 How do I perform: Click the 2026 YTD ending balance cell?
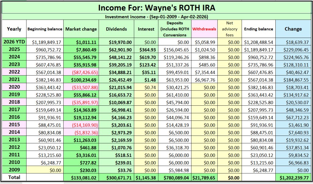pos(258,42)
